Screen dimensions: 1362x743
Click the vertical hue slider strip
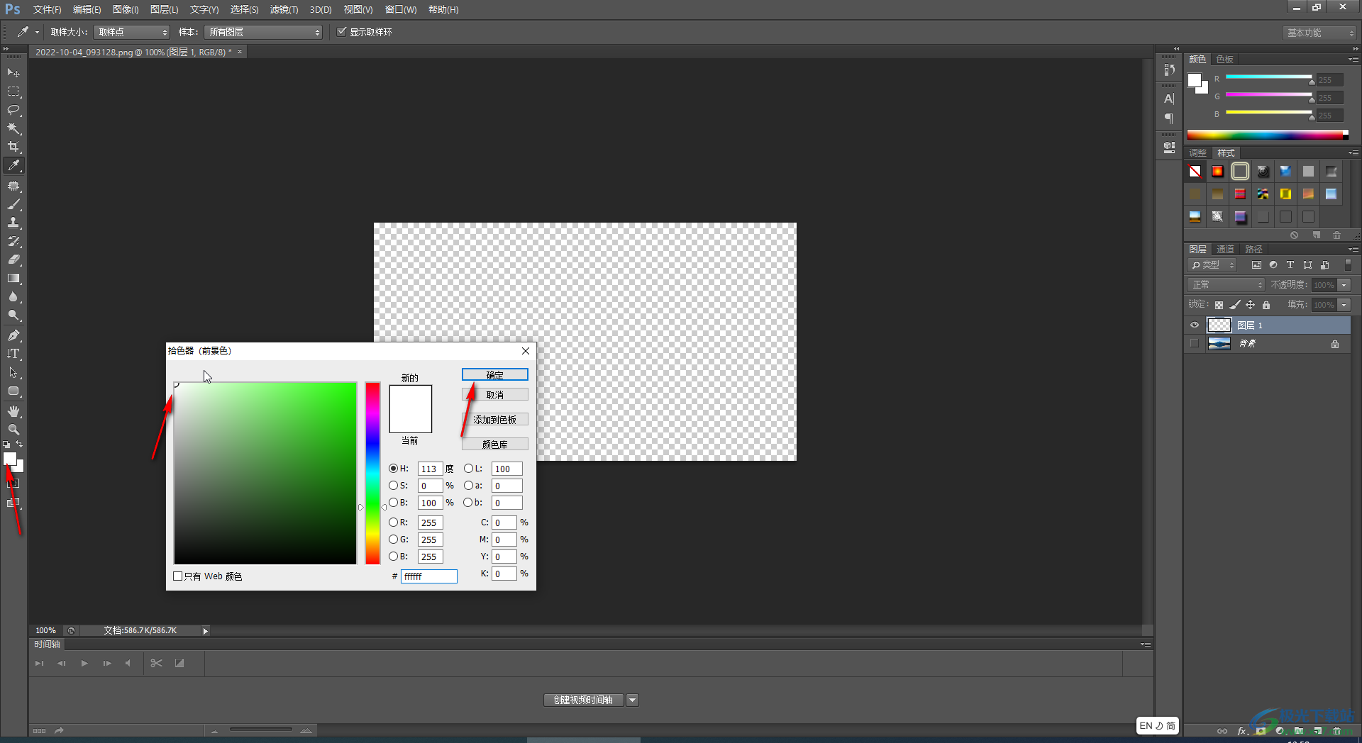[372, 473]
